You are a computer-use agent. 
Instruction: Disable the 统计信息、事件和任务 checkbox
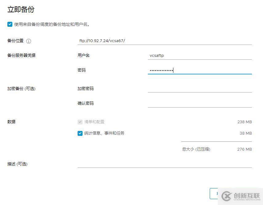coord(80,133)
